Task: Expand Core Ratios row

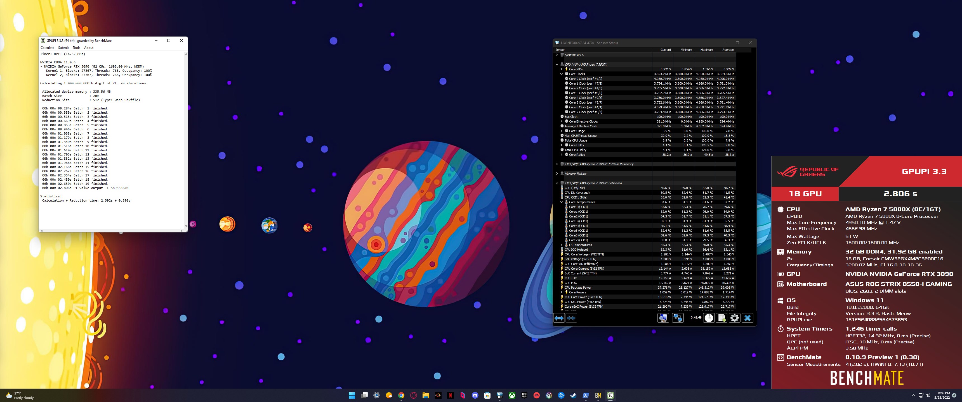Action: coord(561,154)
